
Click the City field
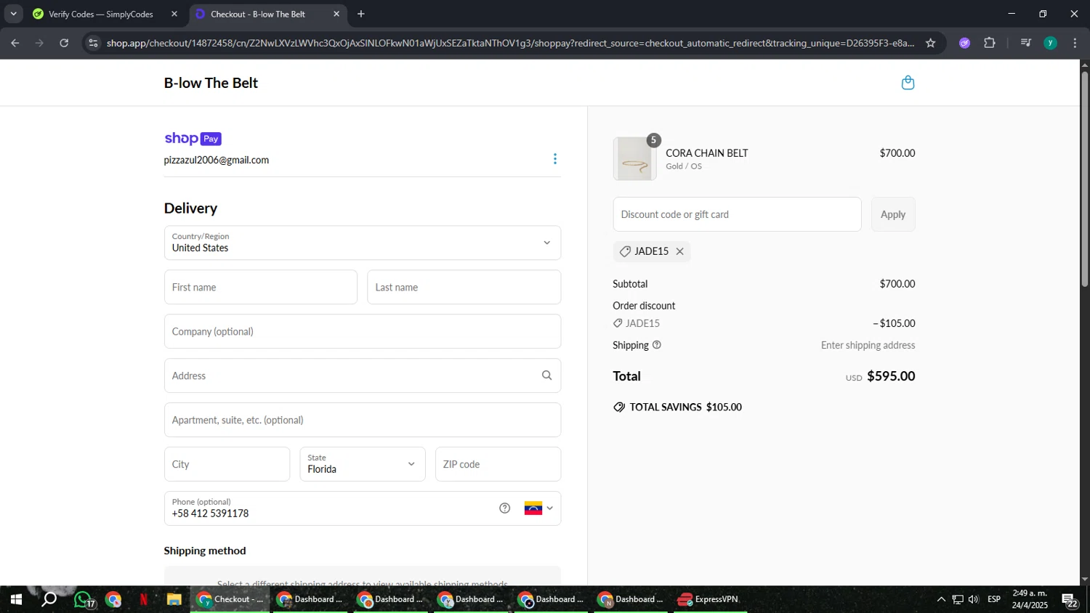point(227,464)
